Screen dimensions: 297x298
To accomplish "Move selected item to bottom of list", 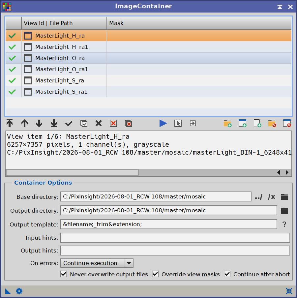I will click(54, 123).
